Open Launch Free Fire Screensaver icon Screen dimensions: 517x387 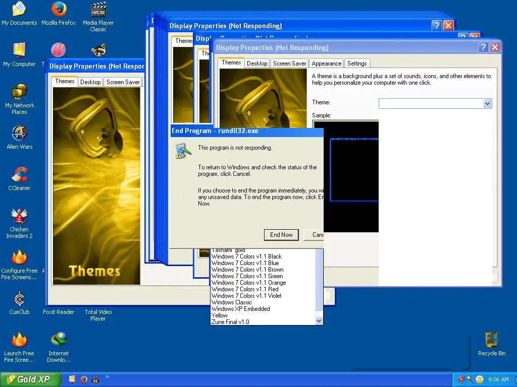click(x=19, y=348)
